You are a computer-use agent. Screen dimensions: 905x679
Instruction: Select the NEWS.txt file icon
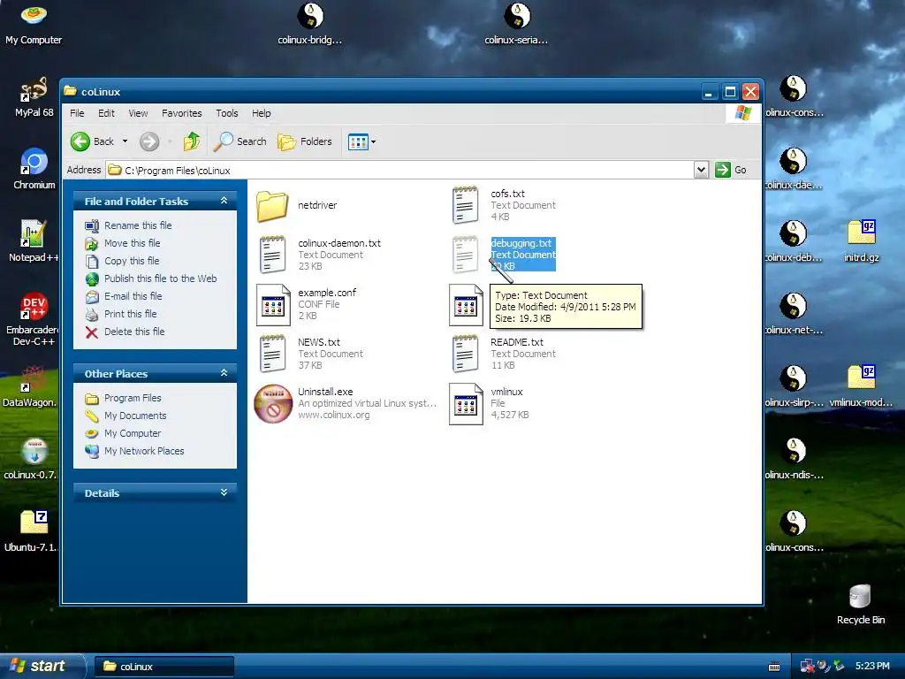tap(272, 354)
